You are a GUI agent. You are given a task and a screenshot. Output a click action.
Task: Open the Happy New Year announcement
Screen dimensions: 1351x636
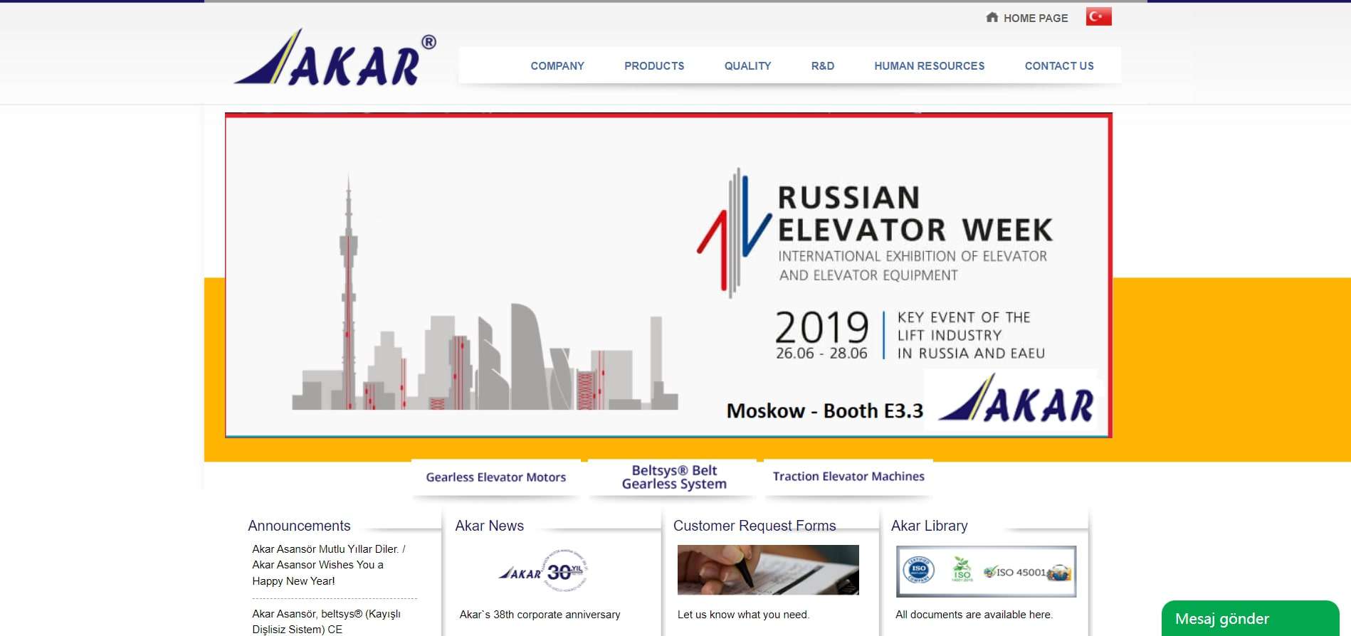point(328,565)
